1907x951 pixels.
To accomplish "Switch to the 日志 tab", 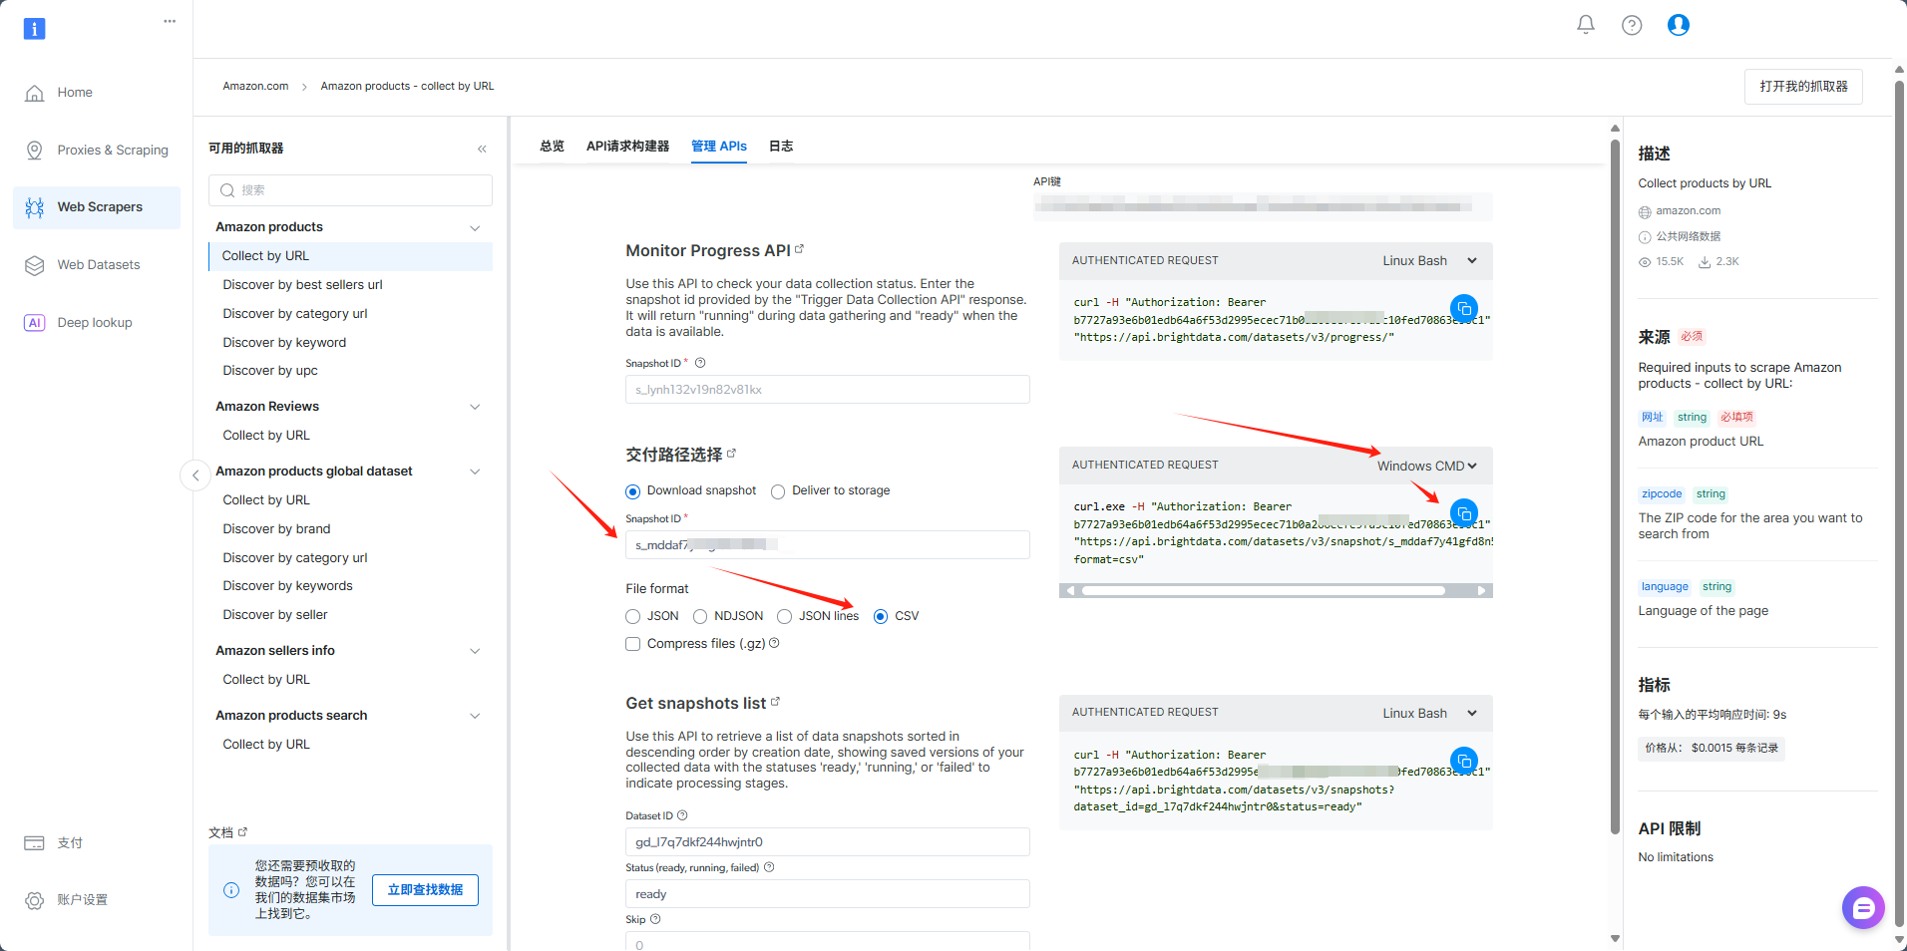I will pos(781,147).
